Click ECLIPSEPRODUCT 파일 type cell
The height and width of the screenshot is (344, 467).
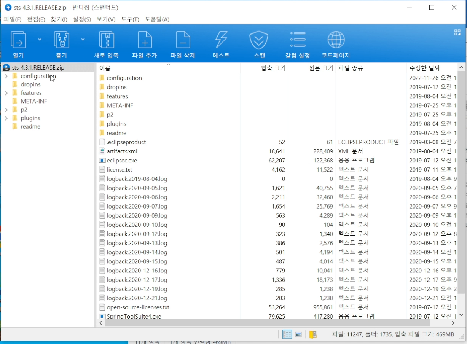(x=368, y=142)
